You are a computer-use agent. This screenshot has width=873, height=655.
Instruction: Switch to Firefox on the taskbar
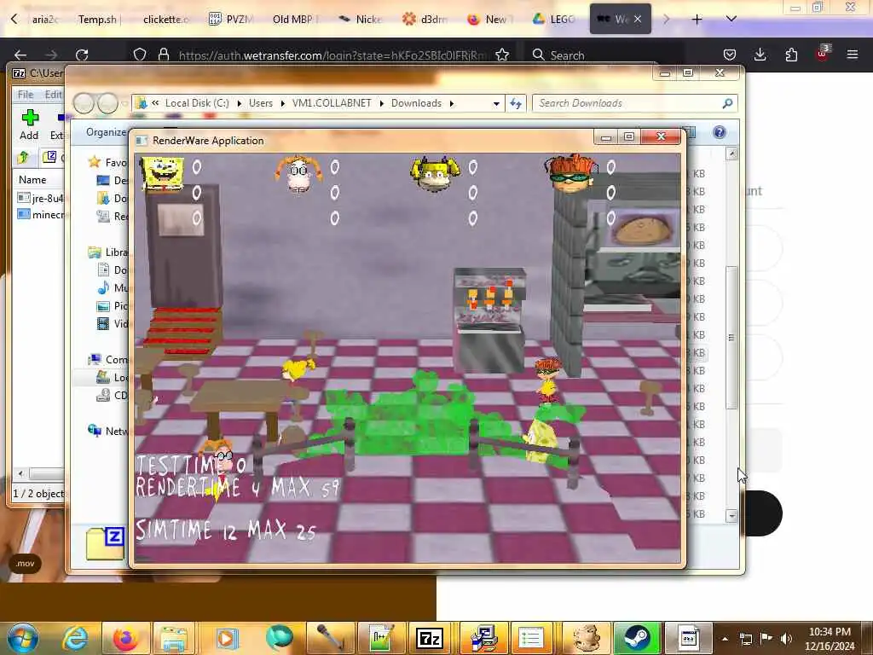[x=125, y=638]
